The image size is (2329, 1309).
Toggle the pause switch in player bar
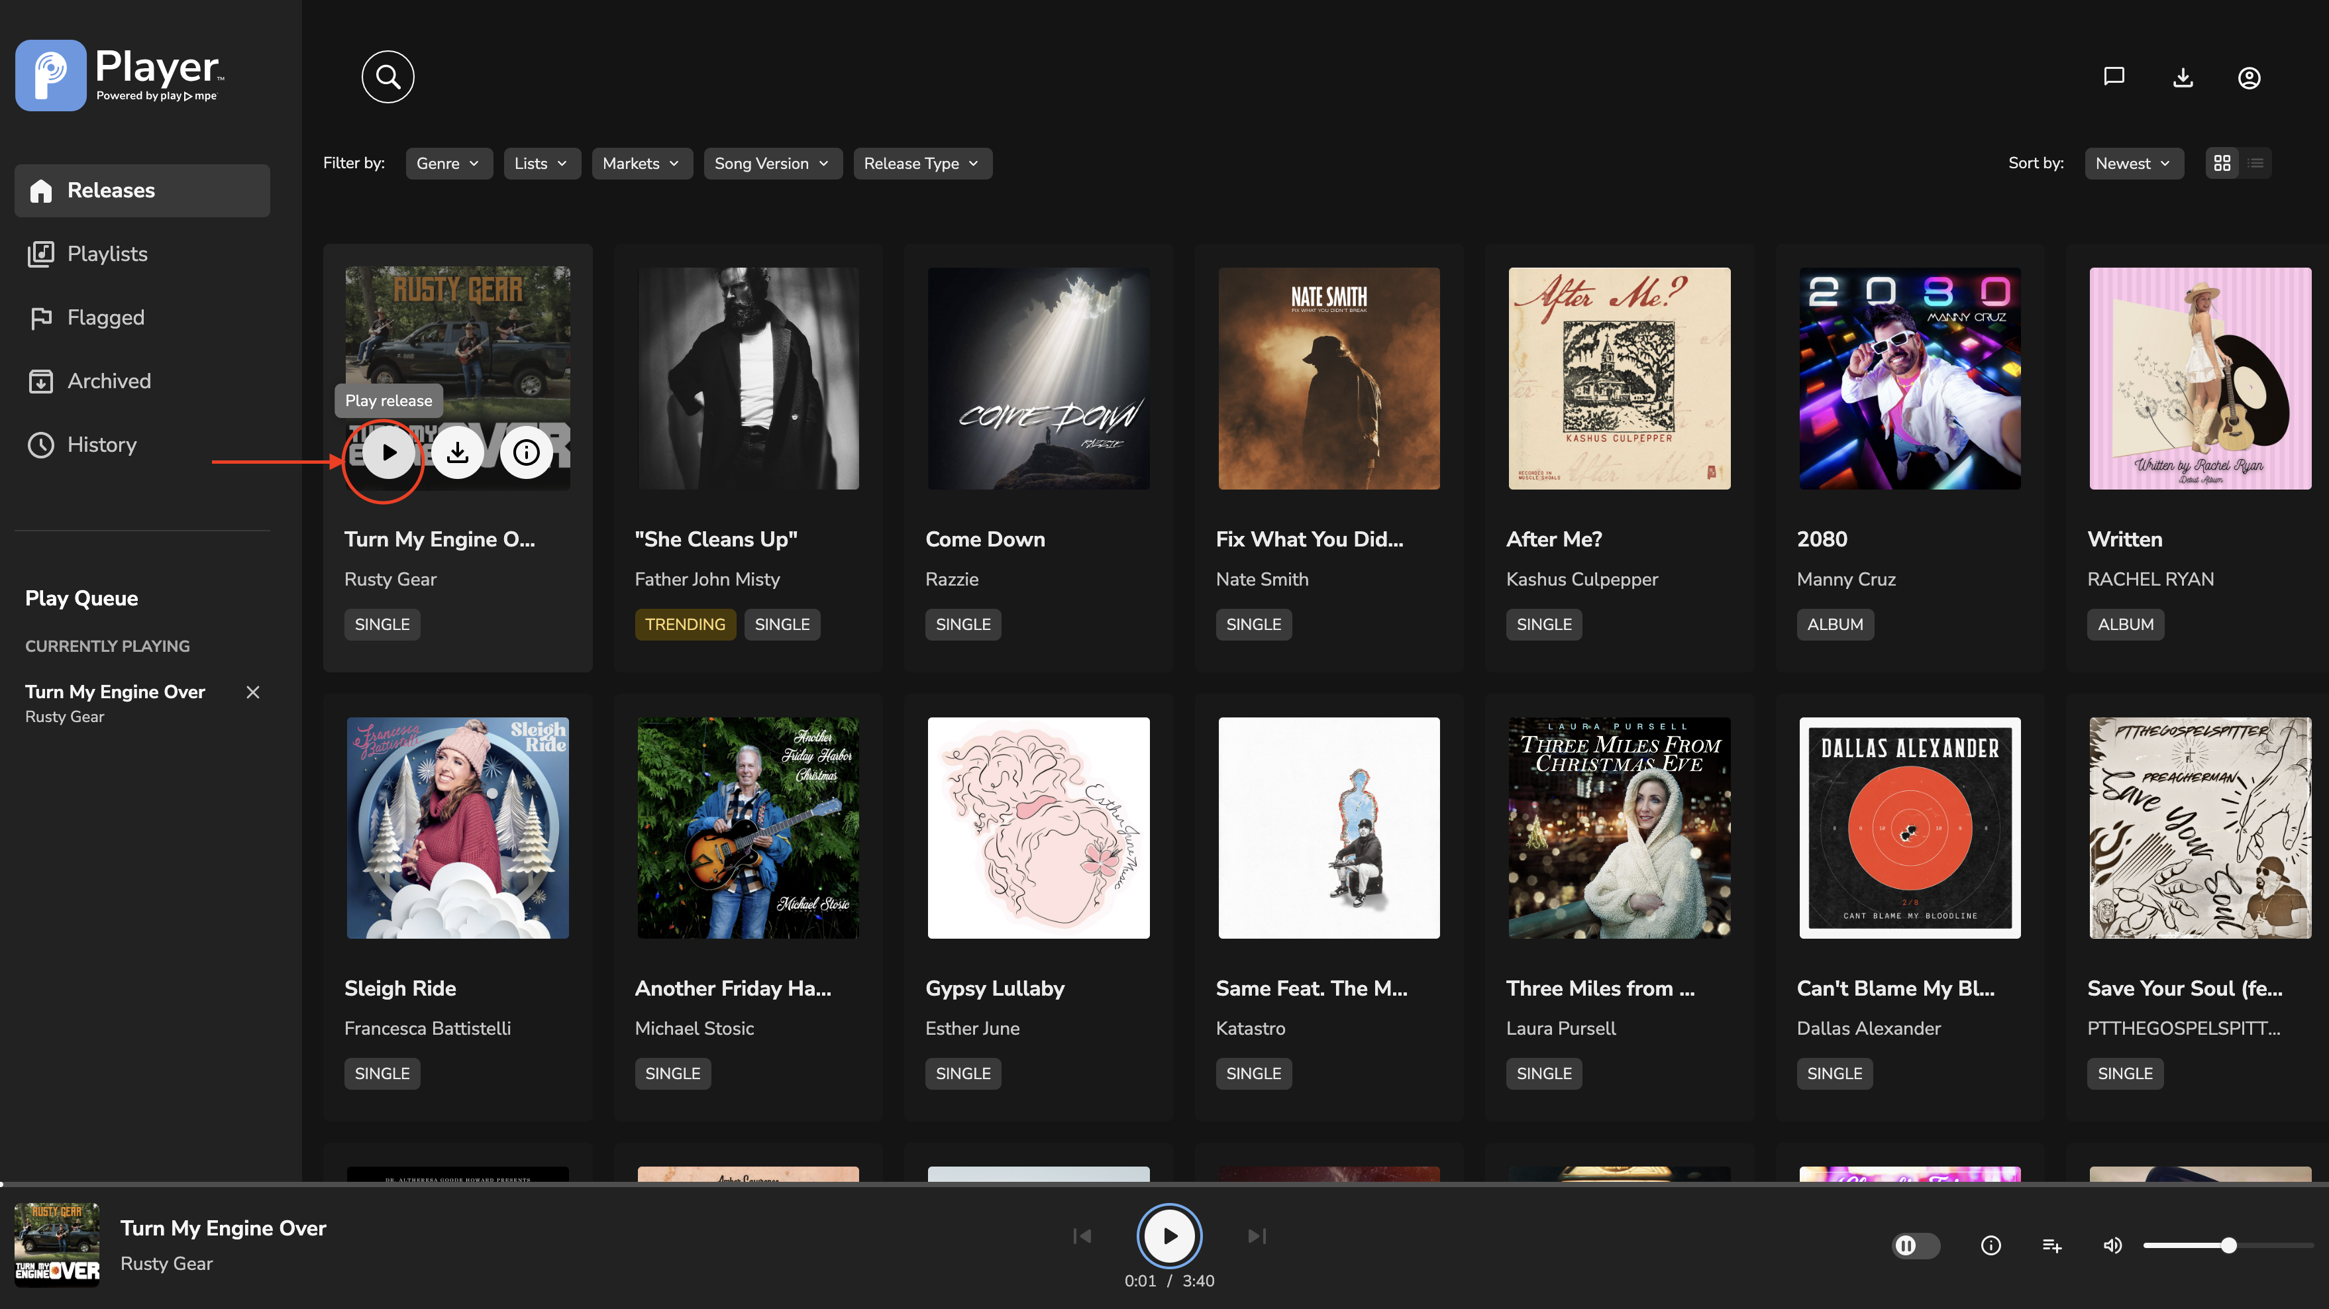point(1916,1245)
